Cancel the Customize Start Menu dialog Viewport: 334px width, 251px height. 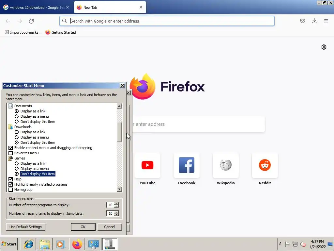pyautogui.click(x=110, y=227)
